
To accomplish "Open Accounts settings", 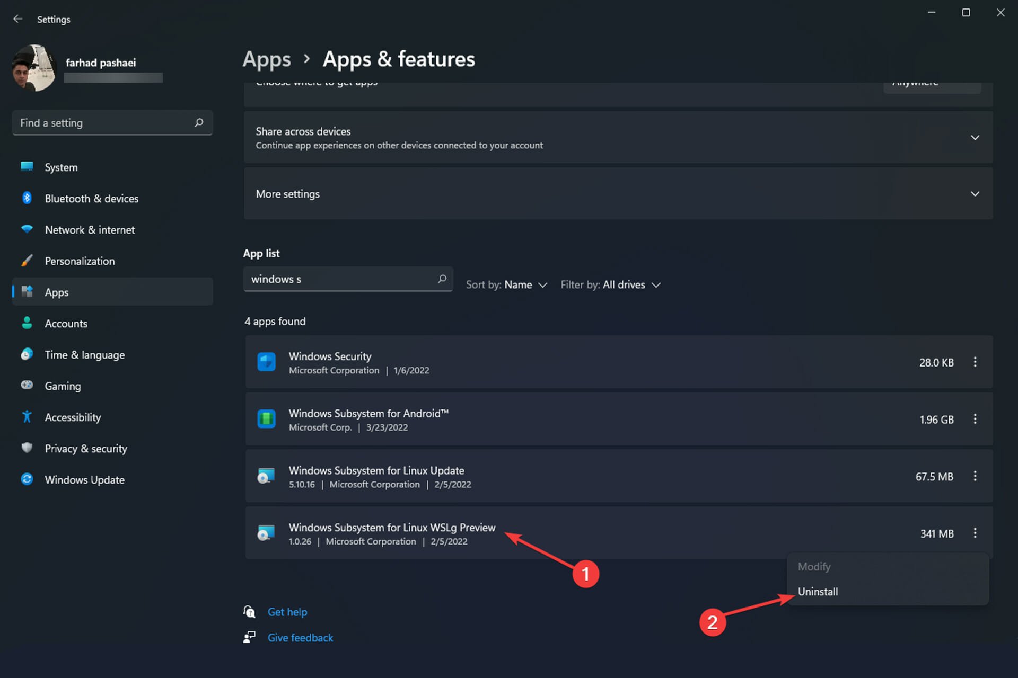I will pyautogui.click(x=112, y=324).
